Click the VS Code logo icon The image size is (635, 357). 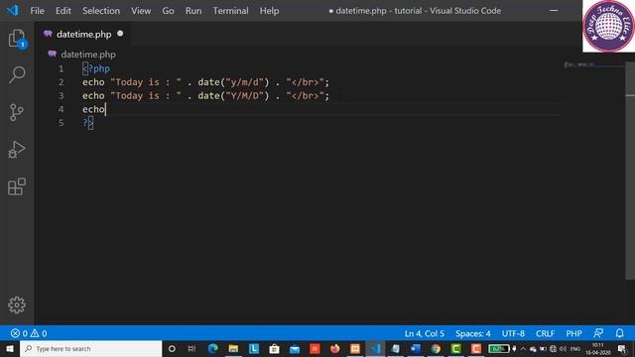click(x=12, y=10)
